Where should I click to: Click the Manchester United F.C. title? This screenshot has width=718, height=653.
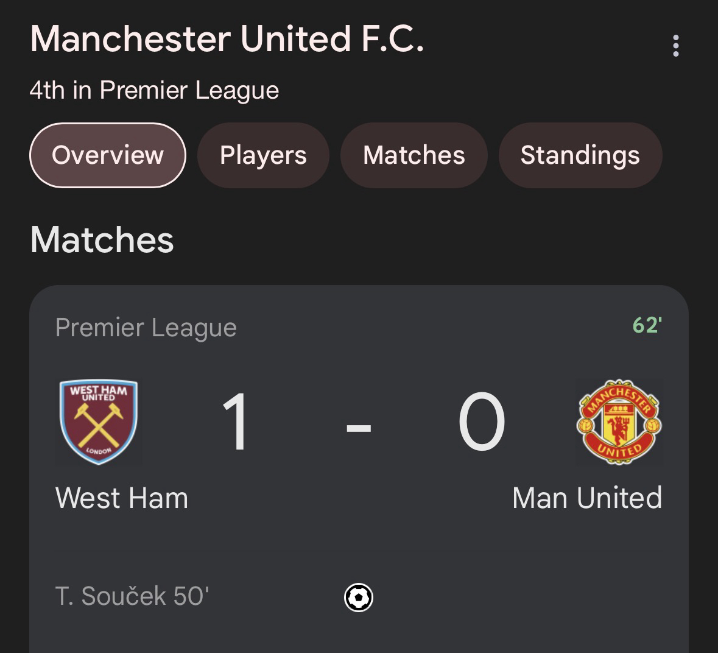coord(227,39)
